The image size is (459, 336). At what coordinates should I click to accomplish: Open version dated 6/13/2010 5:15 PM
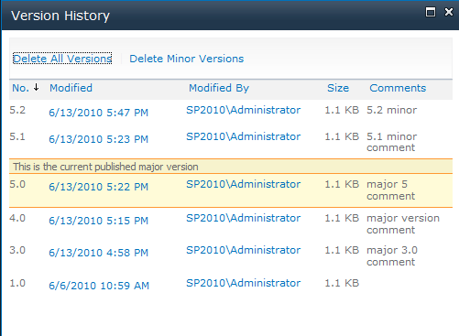[x=99, y=221]
